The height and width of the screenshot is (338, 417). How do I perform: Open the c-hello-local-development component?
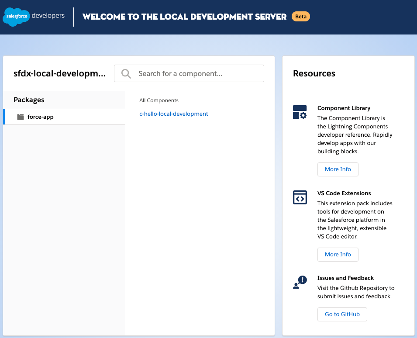174,114
